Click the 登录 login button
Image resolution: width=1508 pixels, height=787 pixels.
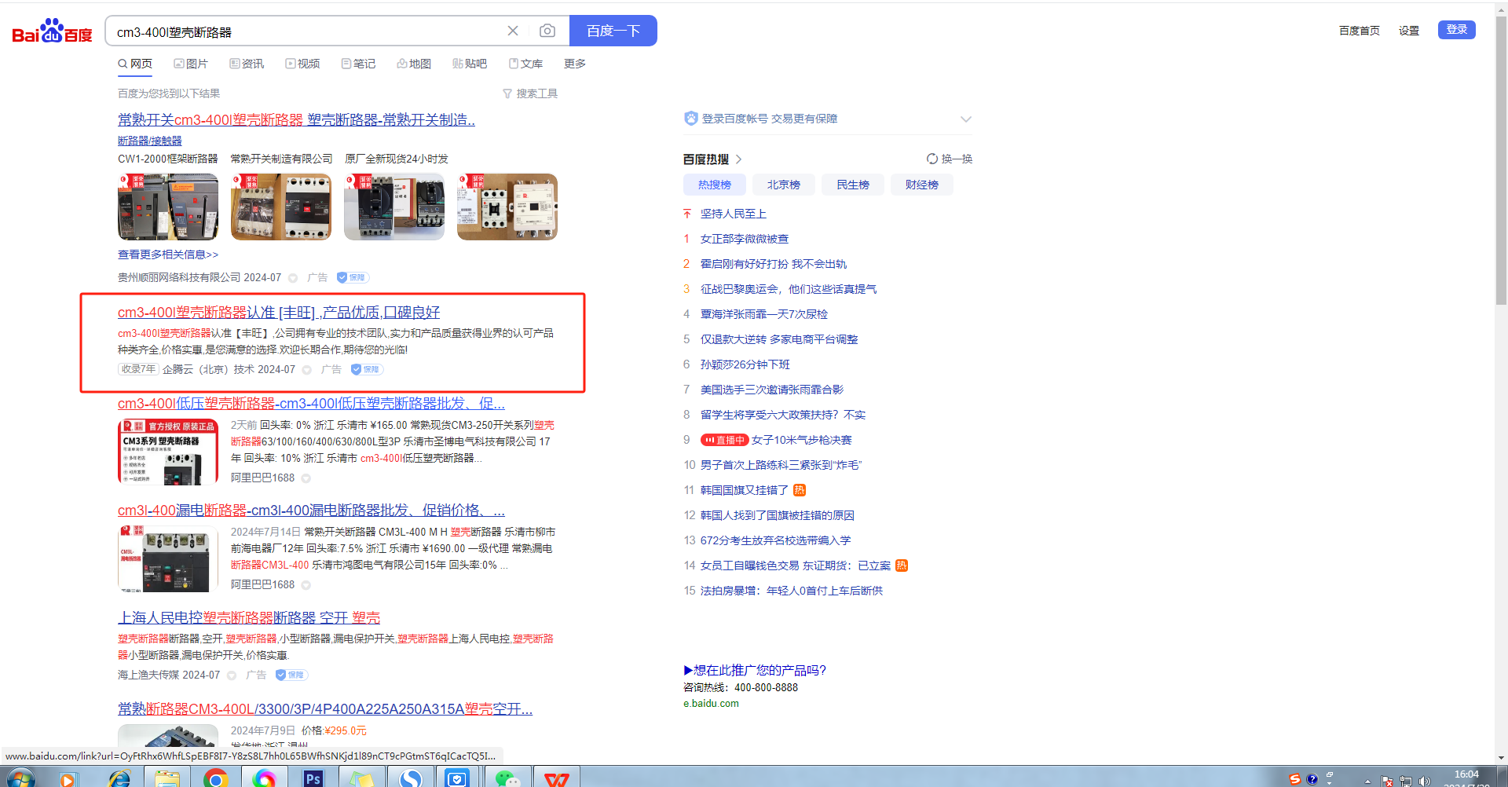click(1456, 30)
